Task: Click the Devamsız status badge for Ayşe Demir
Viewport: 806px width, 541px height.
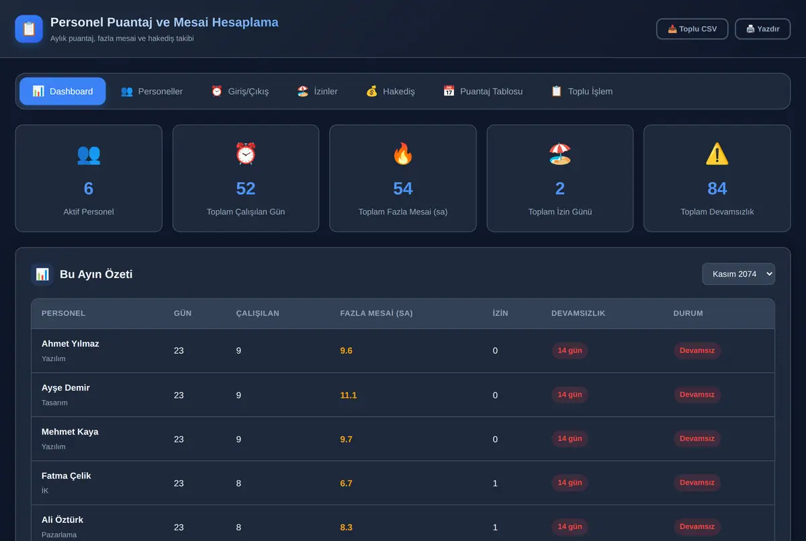Action: 697,395
